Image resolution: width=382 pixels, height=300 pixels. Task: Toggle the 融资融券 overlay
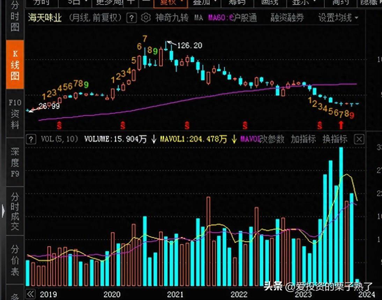287,18
